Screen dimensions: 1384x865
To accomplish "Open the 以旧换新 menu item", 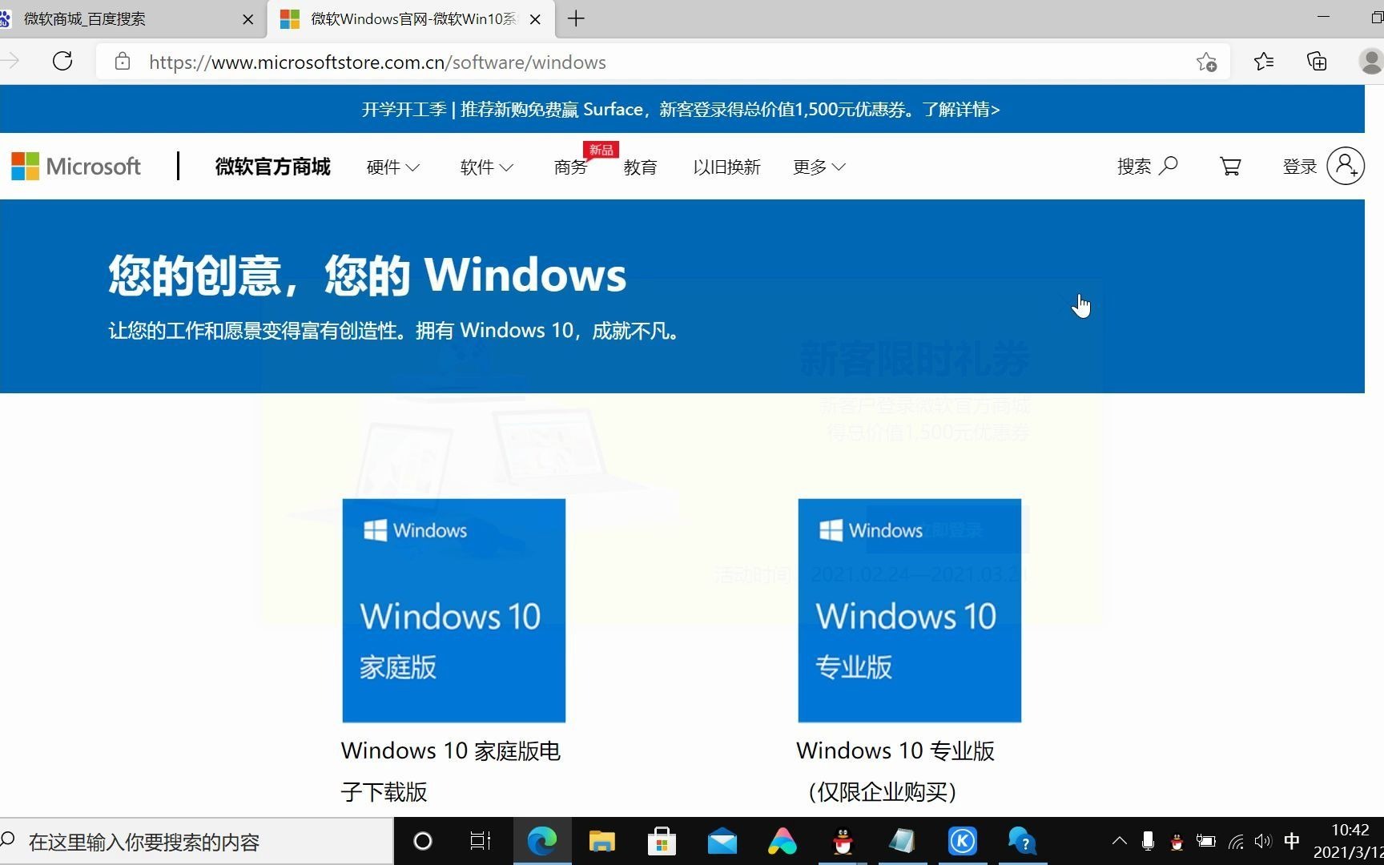I will click(726, 167).
